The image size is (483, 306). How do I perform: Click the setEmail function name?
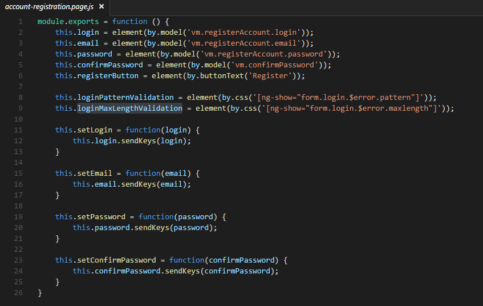click(95, 174)
